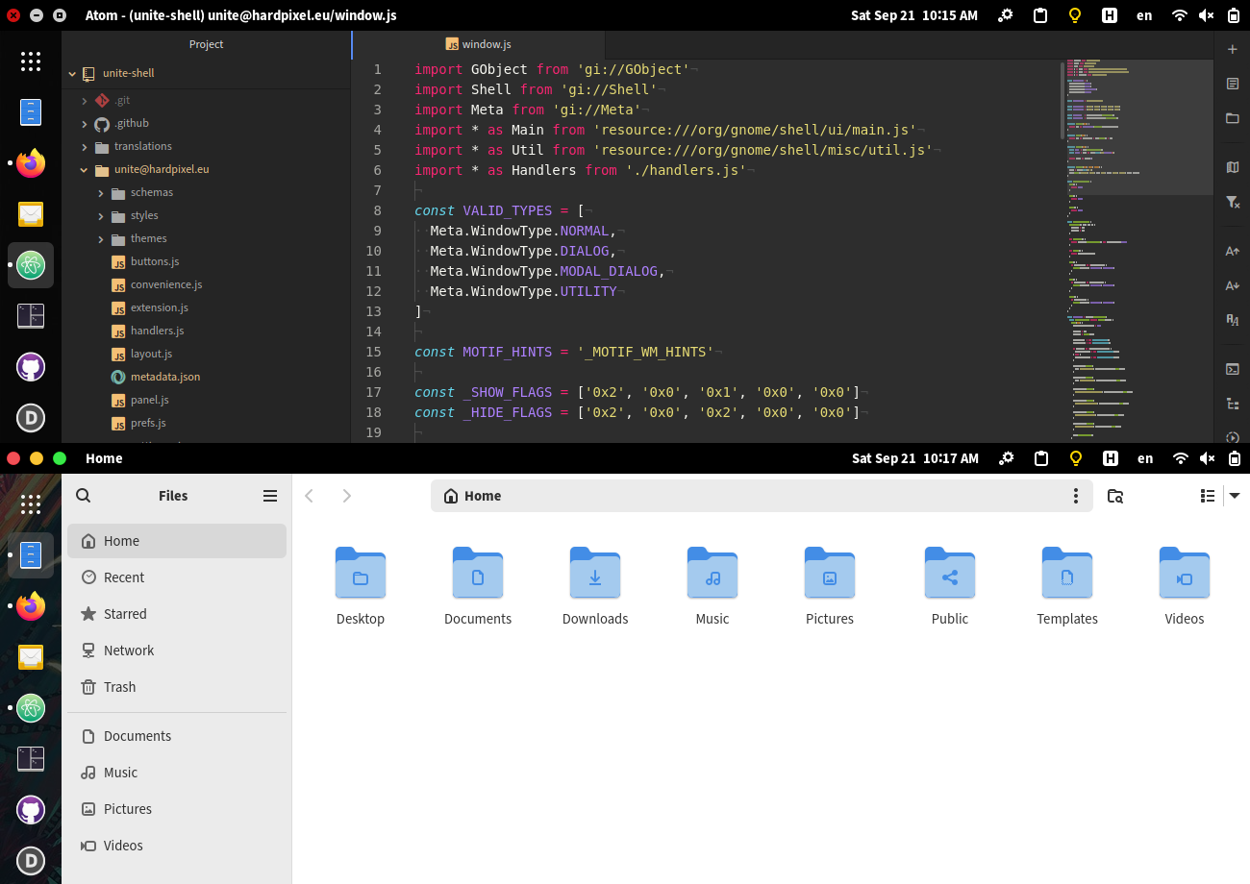Open the hamburger menu beside the Files title

(x=270, y=496)
